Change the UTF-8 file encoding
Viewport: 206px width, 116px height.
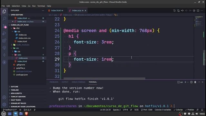click(125, 110)
